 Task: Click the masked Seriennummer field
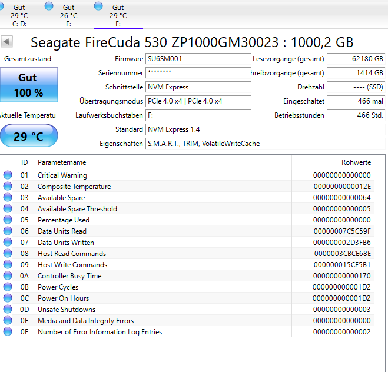pyautogui.click(x=197, y=73)
